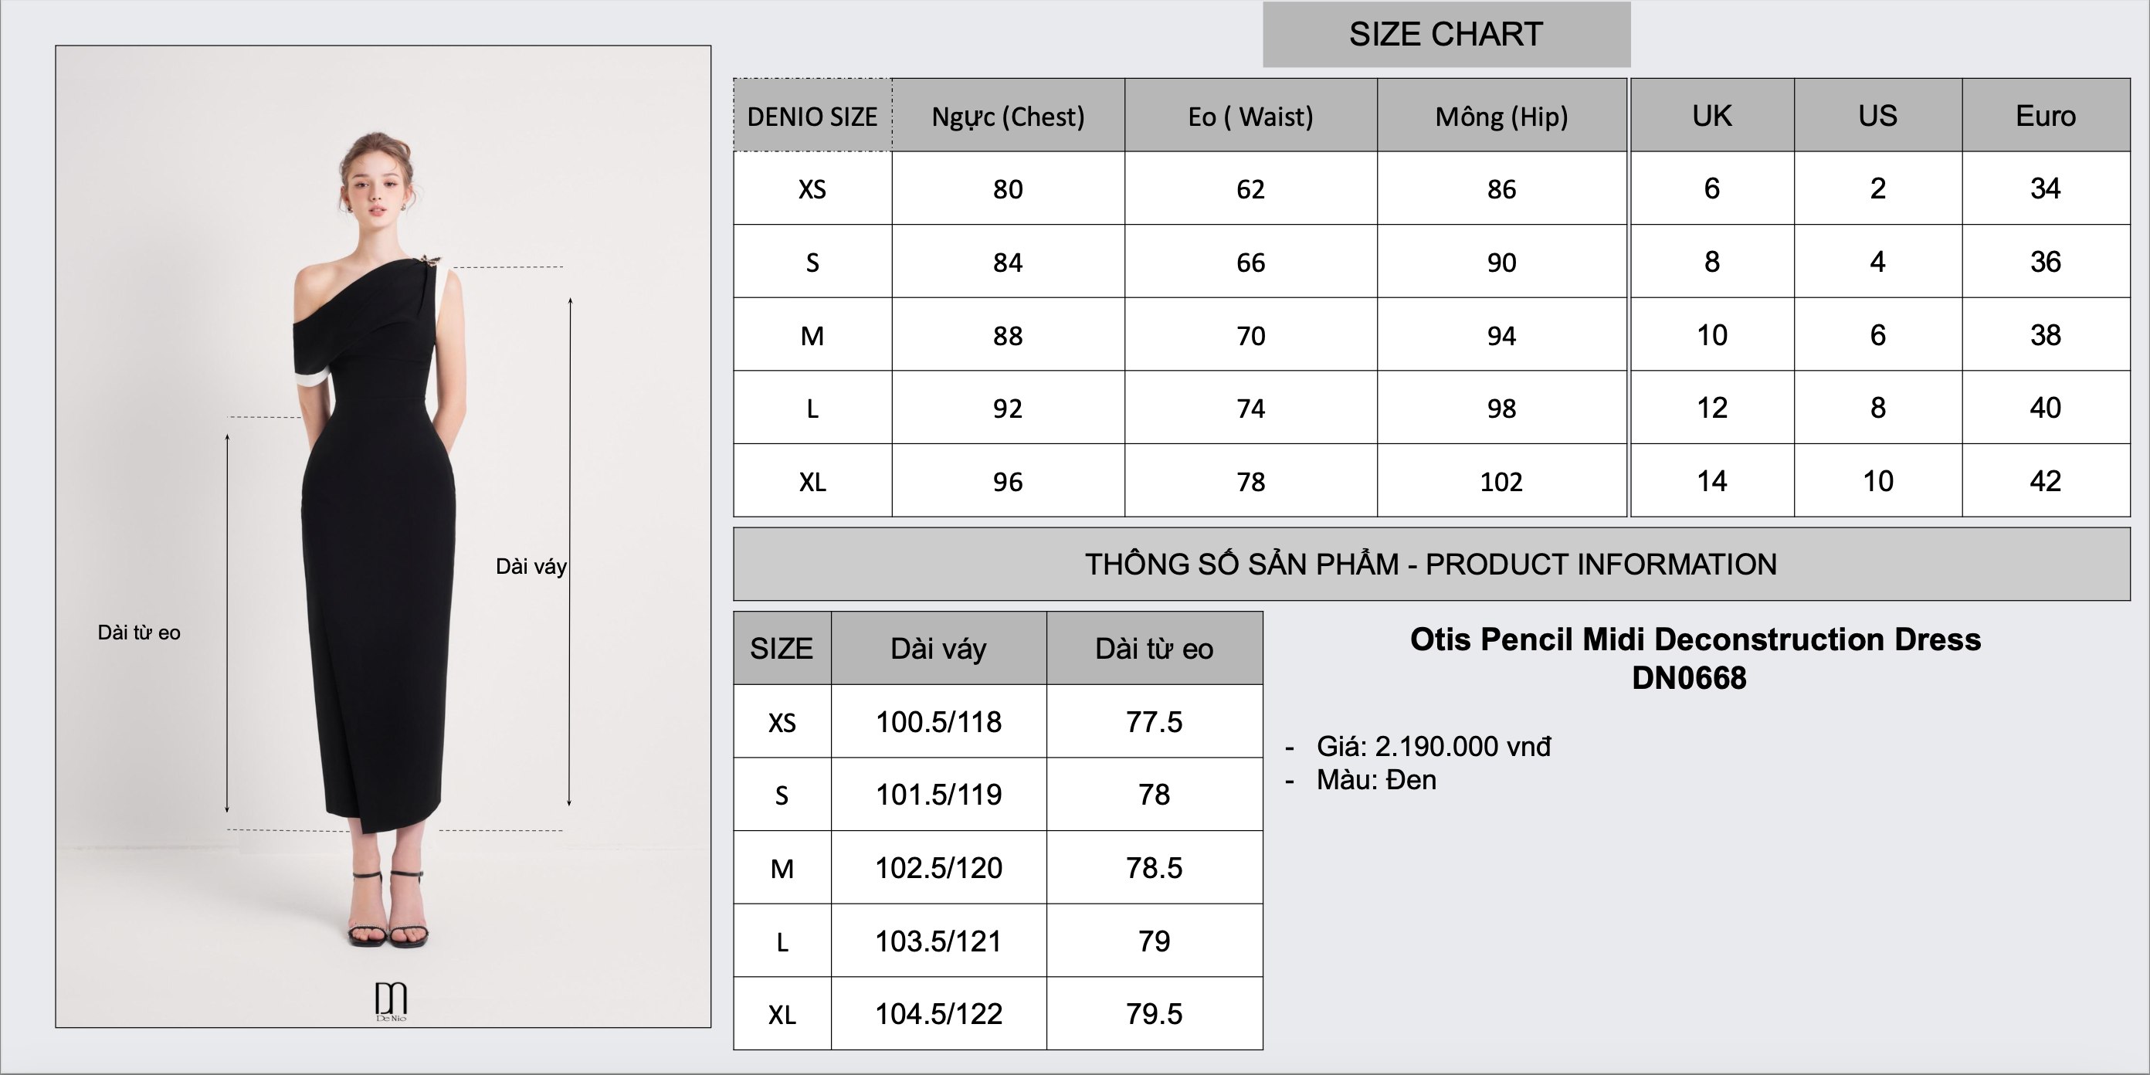Image resolution: width=2150 pixels, height=1075 pixels.
Task: Select the XS chest value 80
Action: pyautogui.click(x=1007, y=188)
